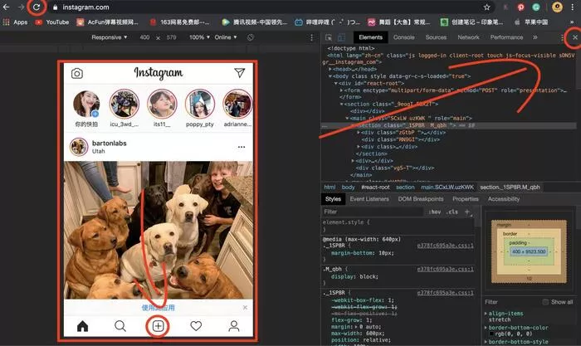
Task: Click the rgb(0, 0, 0) color swatch
Action: pos(491,334)
